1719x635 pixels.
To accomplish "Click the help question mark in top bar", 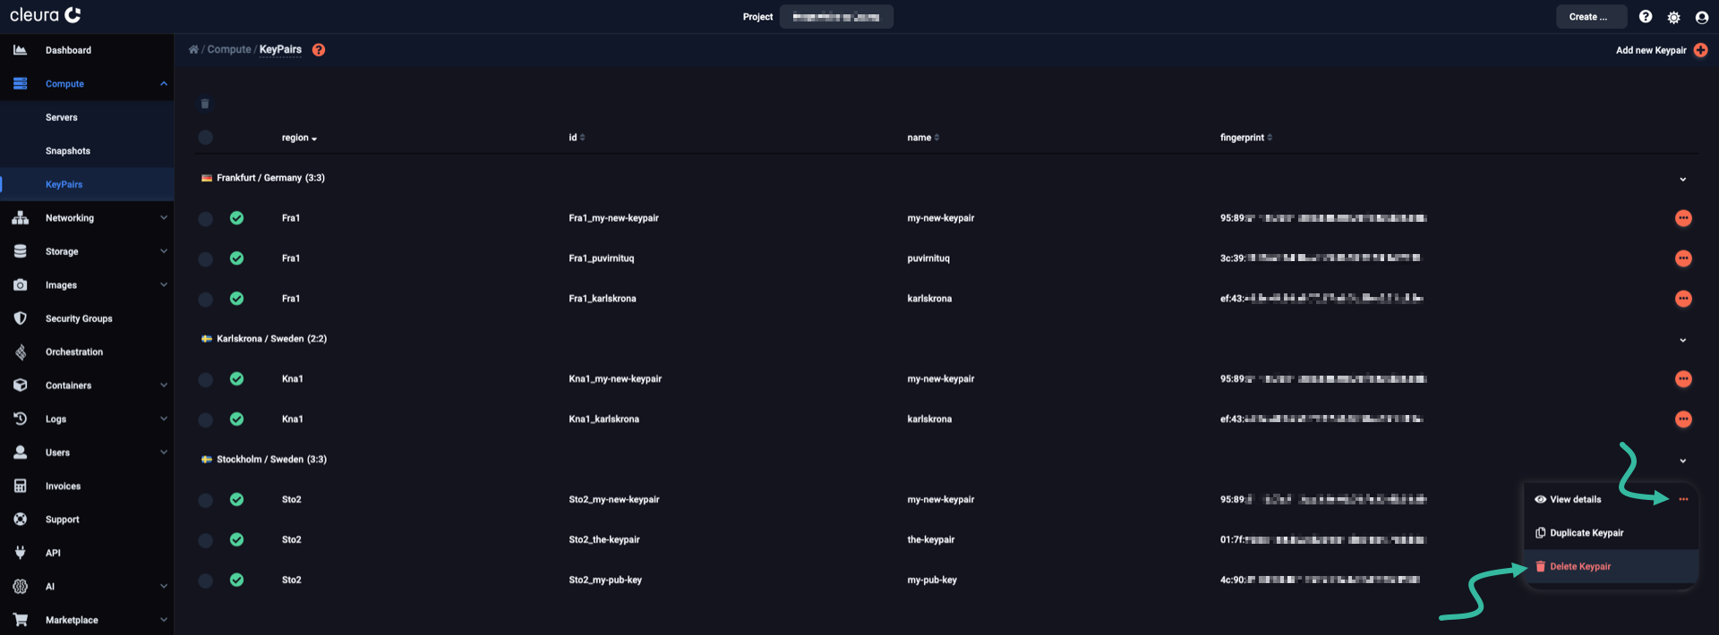I will [1646, 17].
